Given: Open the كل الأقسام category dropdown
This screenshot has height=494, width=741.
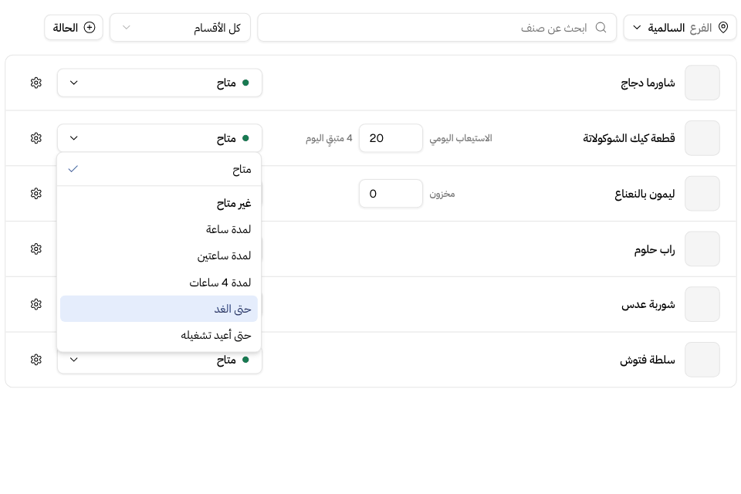Looking at the screenshot, I should (180, 28).
